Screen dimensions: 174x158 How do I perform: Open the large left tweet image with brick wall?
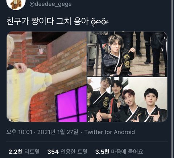pos(47,76)
